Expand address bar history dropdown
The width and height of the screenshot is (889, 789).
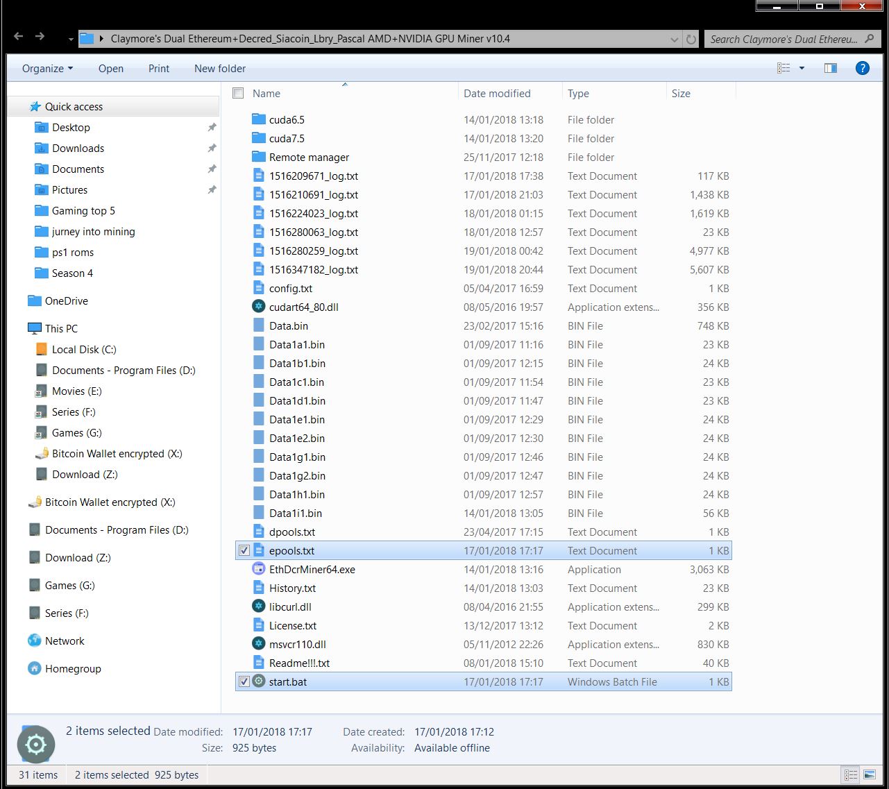[x=675, y=40]
